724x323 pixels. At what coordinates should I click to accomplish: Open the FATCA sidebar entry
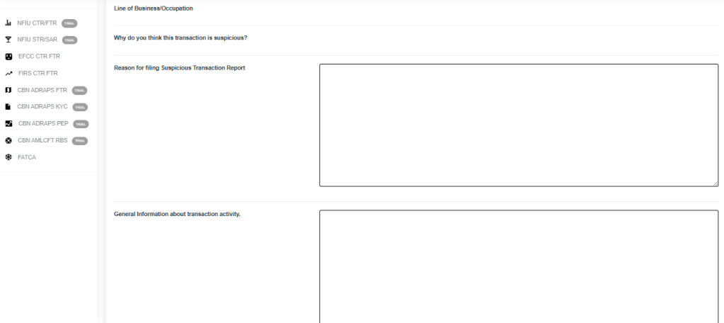coord(27,157)
